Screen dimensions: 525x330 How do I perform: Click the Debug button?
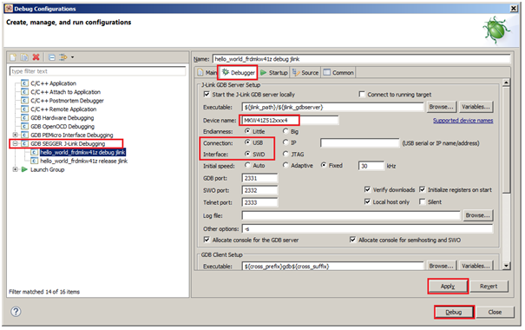click(454, 312)
